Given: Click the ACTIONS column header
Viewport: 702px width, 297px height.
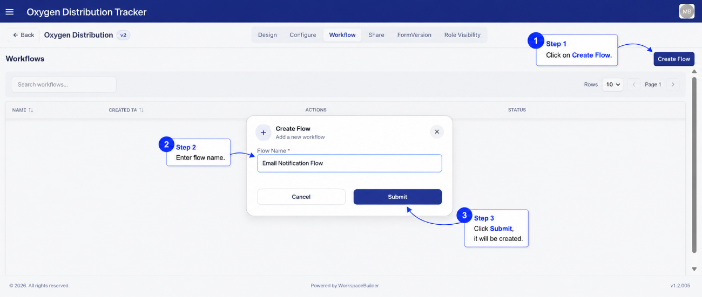Looking at the screenshot, I should pyautogui.click(x=316, y=110).
